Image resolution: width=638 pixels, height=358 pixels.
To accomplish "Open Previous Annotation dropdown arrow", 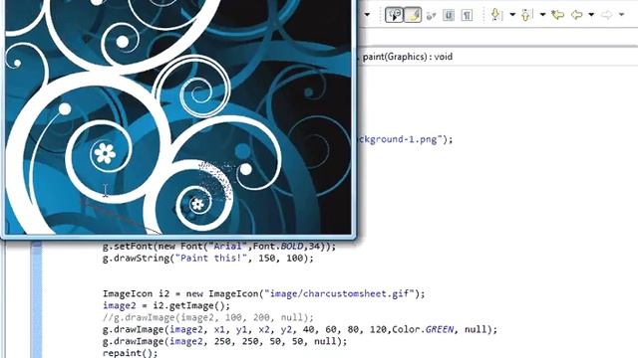I will pyautogui.click(x=542, y=15).
